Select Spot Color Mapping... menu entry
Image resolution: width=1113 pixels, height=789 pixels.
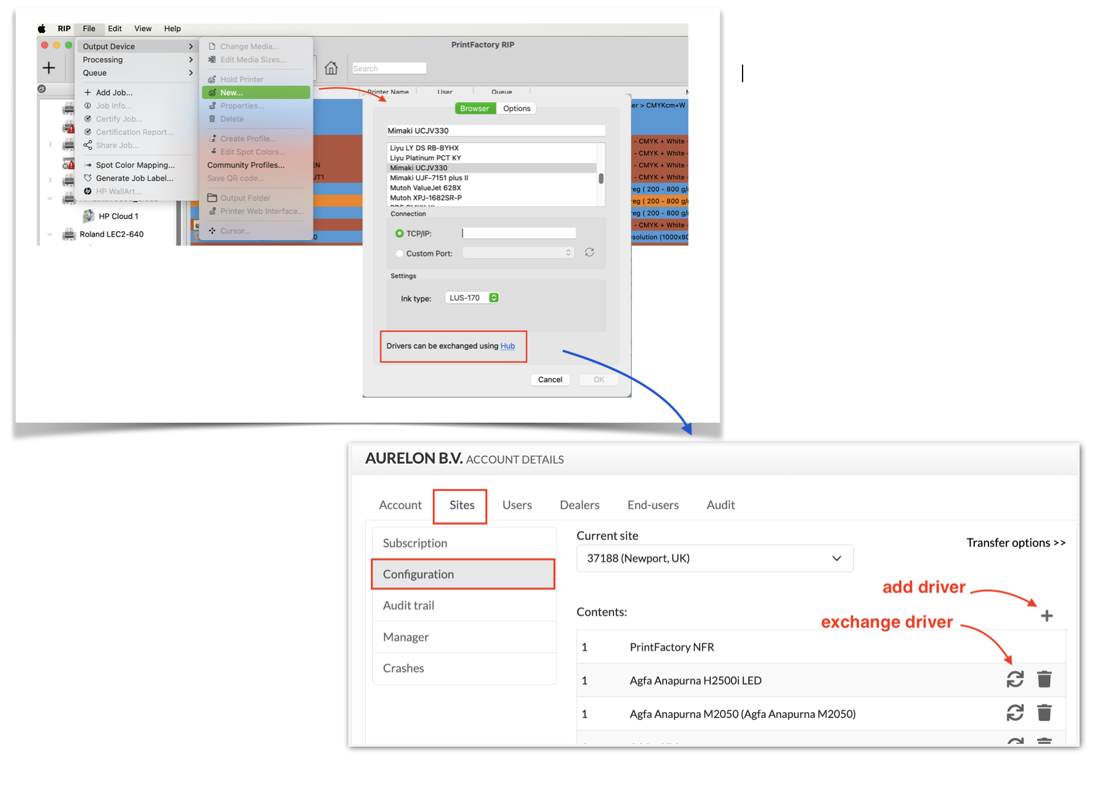(x=135, y=165)
